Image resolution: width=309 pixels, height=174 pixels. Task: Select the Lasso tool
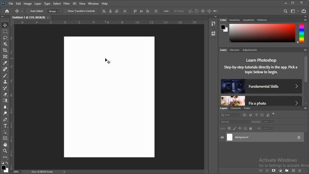coord(5,38)
